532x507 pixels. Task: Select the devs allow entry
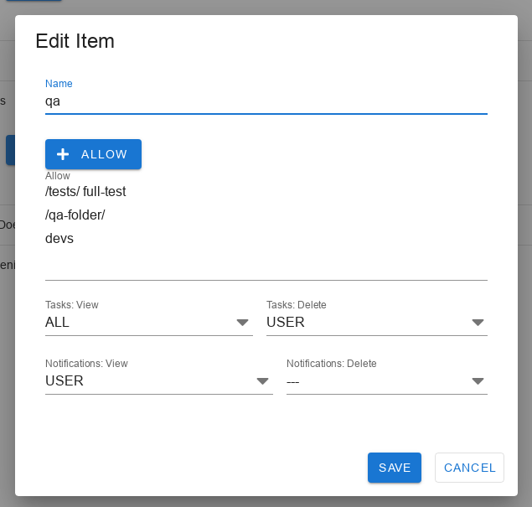[59, 239]
